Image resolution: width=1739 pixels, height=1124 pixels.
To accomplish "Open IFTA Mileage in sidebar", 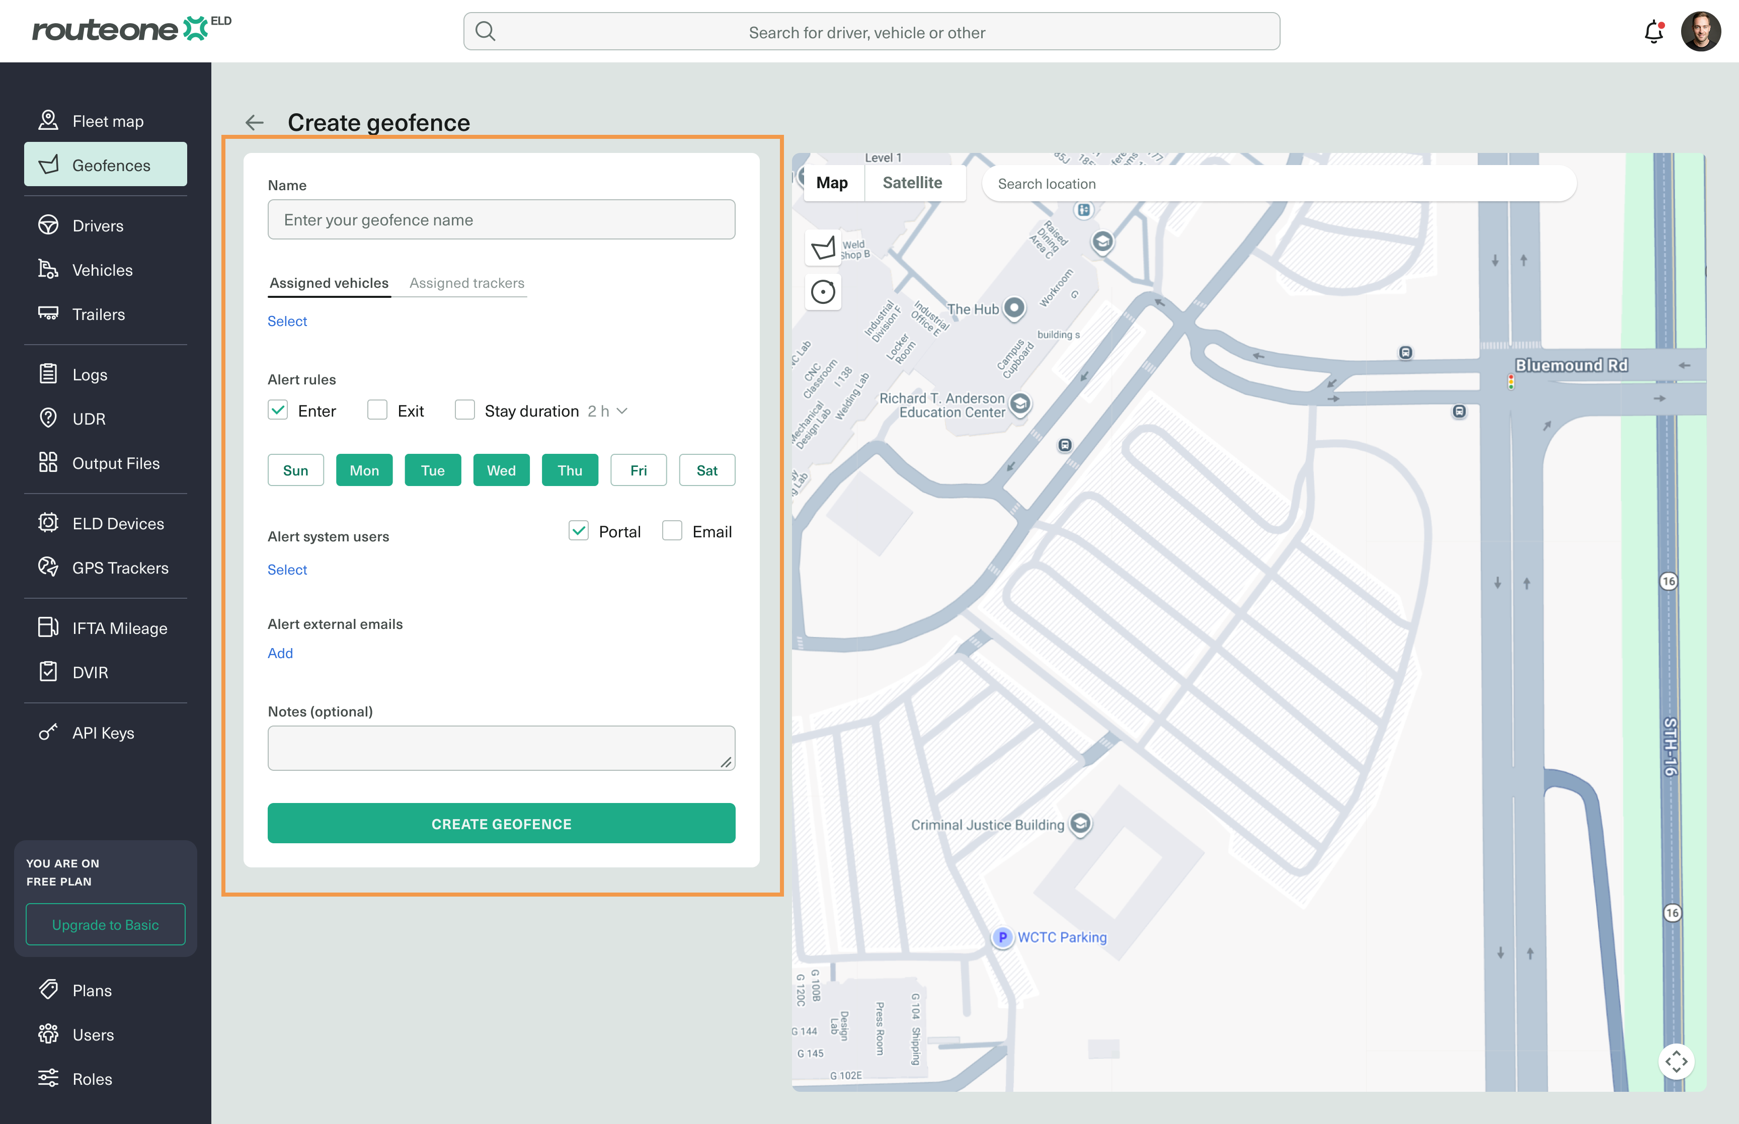I will [x=106, y=628].
